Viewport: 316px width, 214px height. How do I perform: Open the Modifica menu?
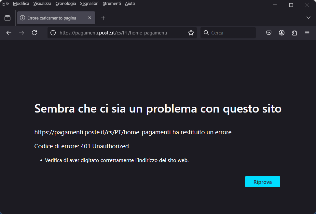coord(21,4)
